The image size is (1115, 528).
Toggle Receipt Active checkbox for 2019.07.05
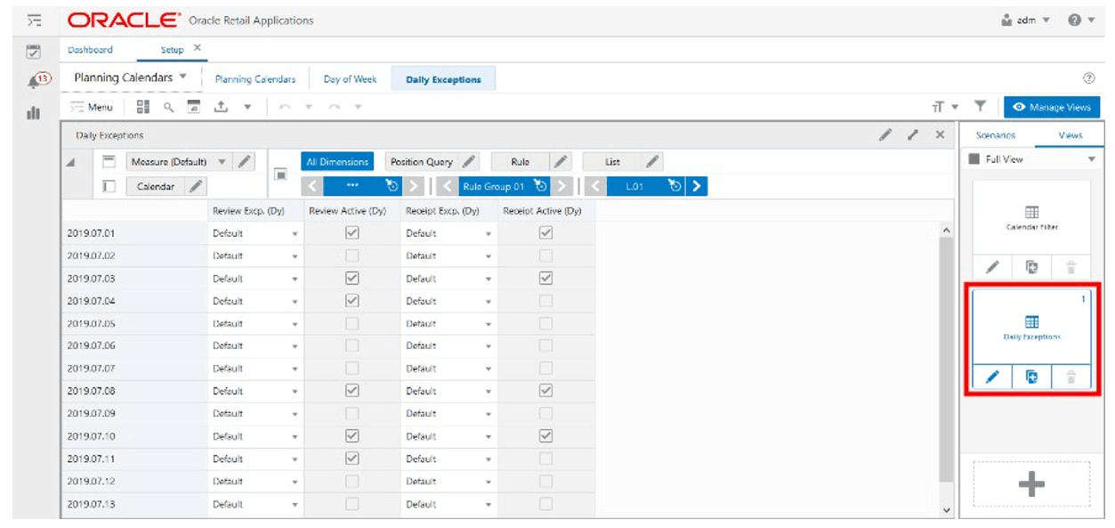(546, 323)
